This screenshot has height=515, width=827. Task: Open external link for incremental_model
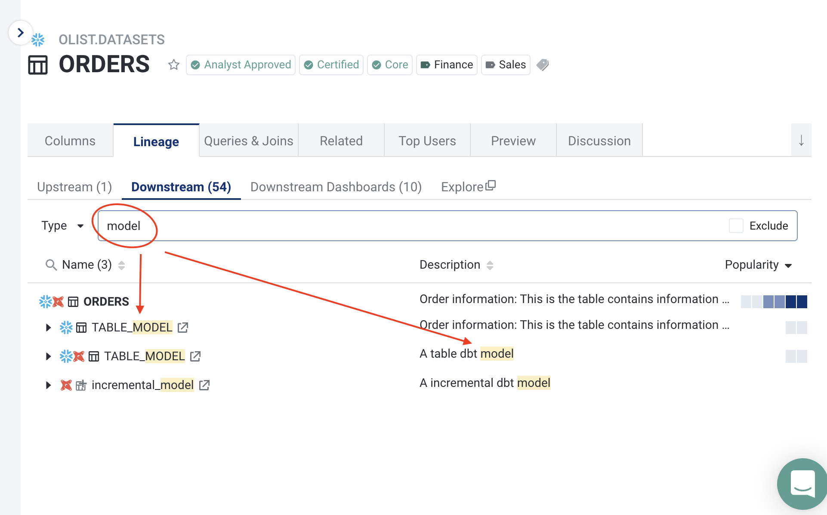tap(204, 385)
